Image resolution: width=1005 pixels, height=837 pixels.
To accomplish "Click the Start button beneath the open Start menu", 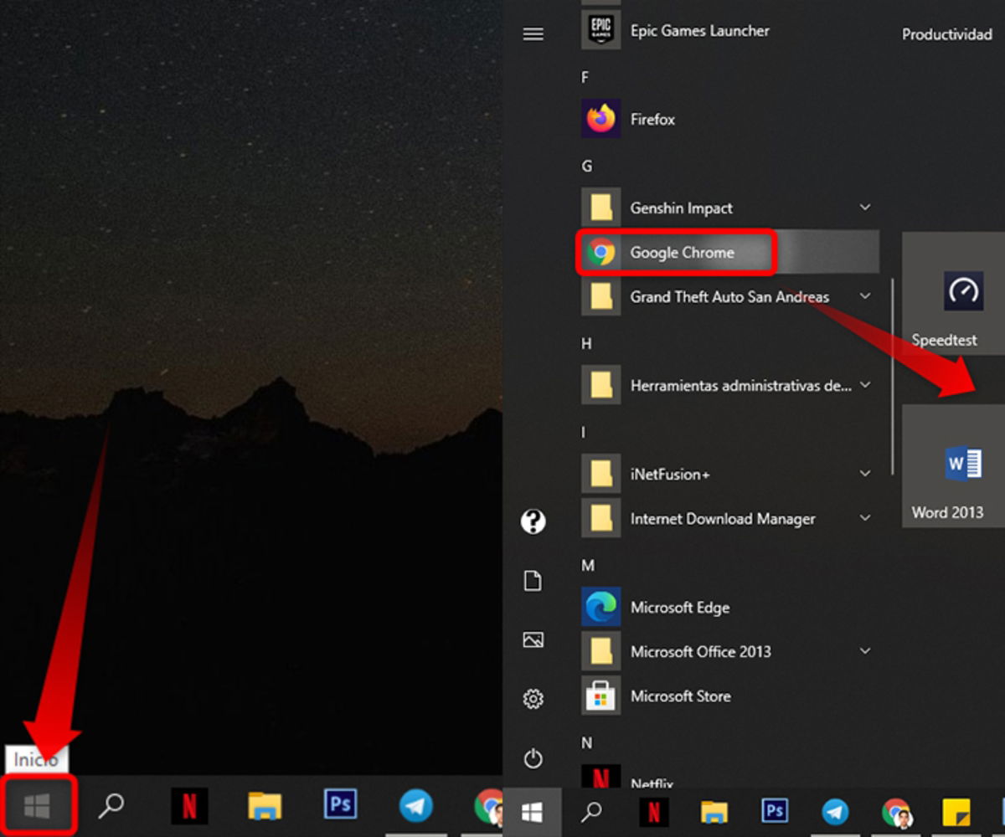I will [533, 811].
